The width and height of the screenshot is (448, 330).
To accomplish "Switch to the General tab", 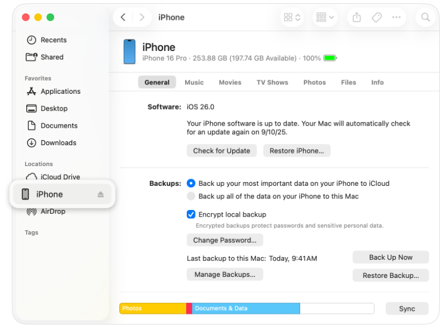I will pos(157,82).
